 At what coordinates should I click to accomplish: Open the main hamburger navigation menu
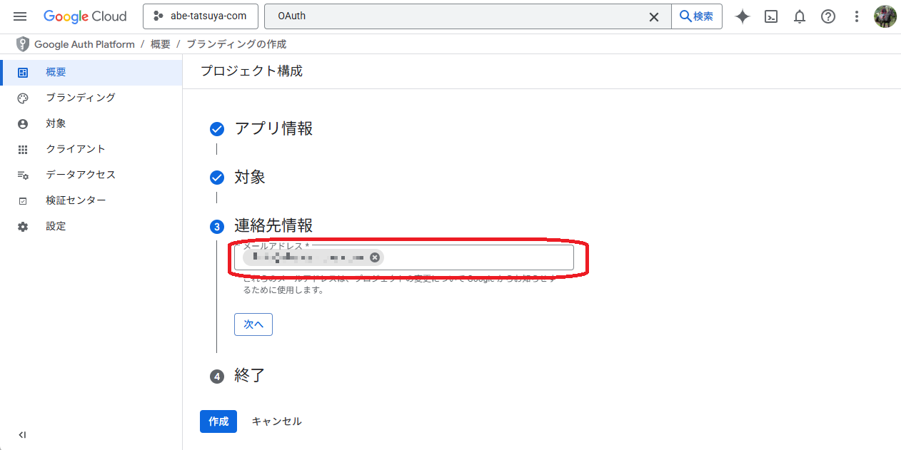[20, 16]
